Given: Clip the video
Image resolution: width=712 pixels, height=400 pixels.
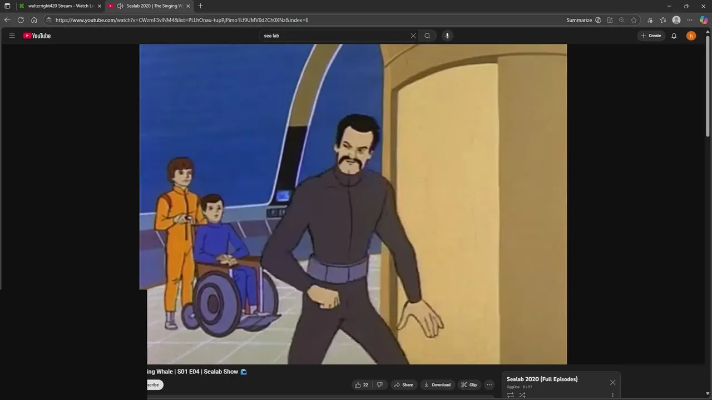Looking at the screenshot, I should click(469, 384).
